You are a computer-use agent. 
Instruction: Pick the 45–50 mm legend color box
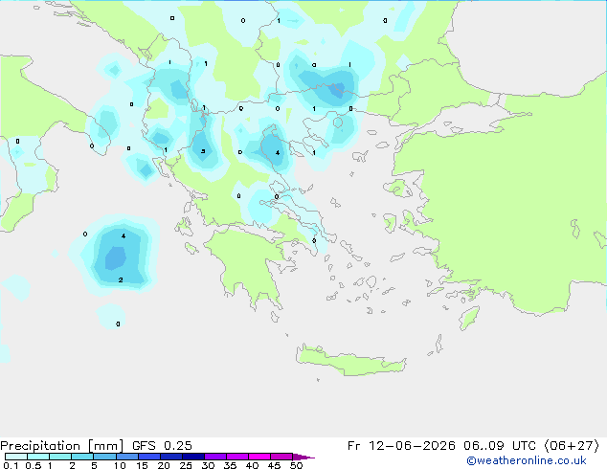click(281, 457)
